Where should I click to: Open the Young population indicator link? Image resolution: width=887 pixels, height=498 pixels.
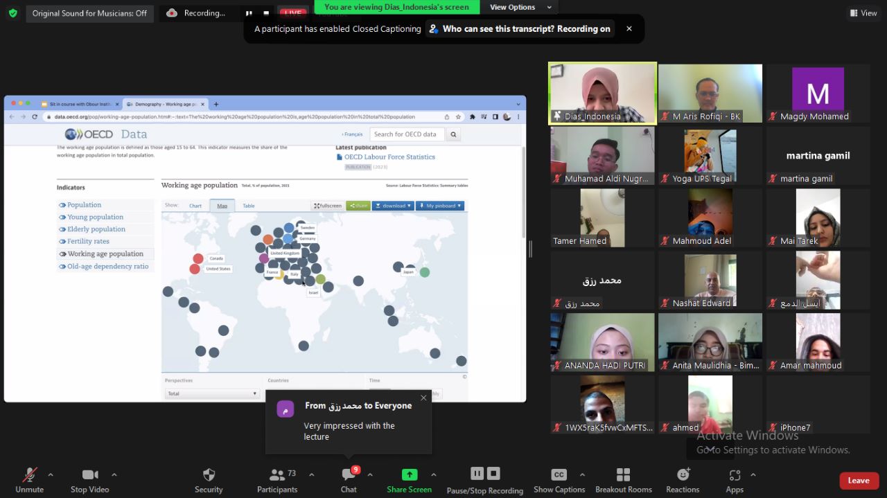pos(95,217)
